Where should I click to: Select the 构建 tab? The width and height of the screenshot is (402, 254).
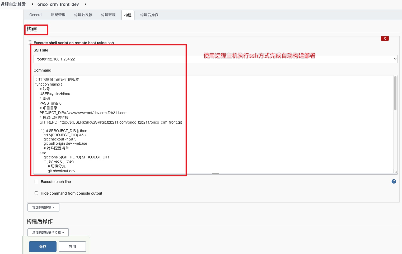coord(128,15)
